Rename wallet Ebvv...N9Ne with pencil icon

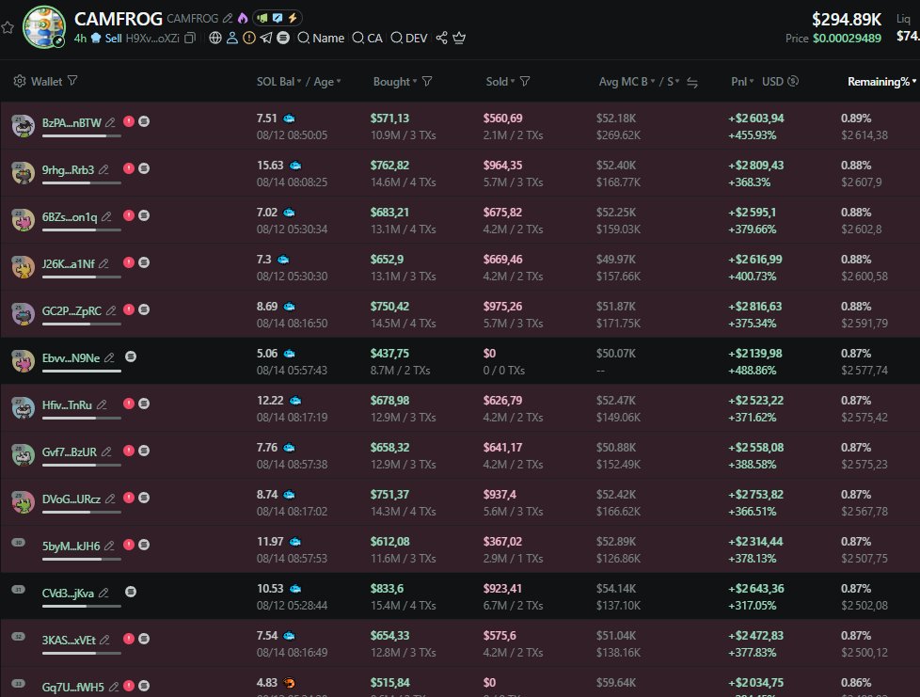(109, 357)
